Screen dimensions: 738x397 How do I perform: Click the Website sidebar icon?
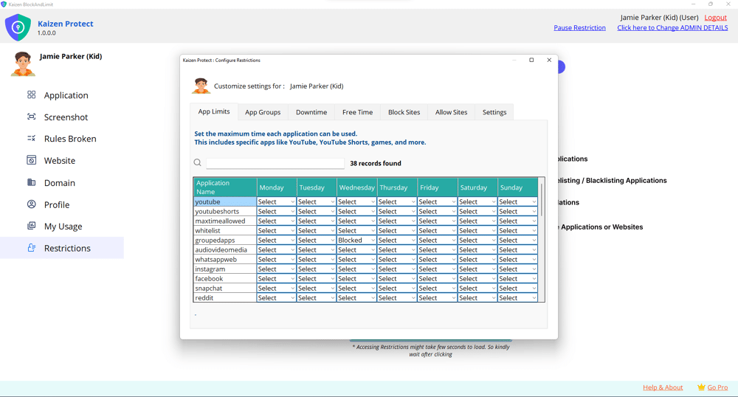click(x=31, y=160)
